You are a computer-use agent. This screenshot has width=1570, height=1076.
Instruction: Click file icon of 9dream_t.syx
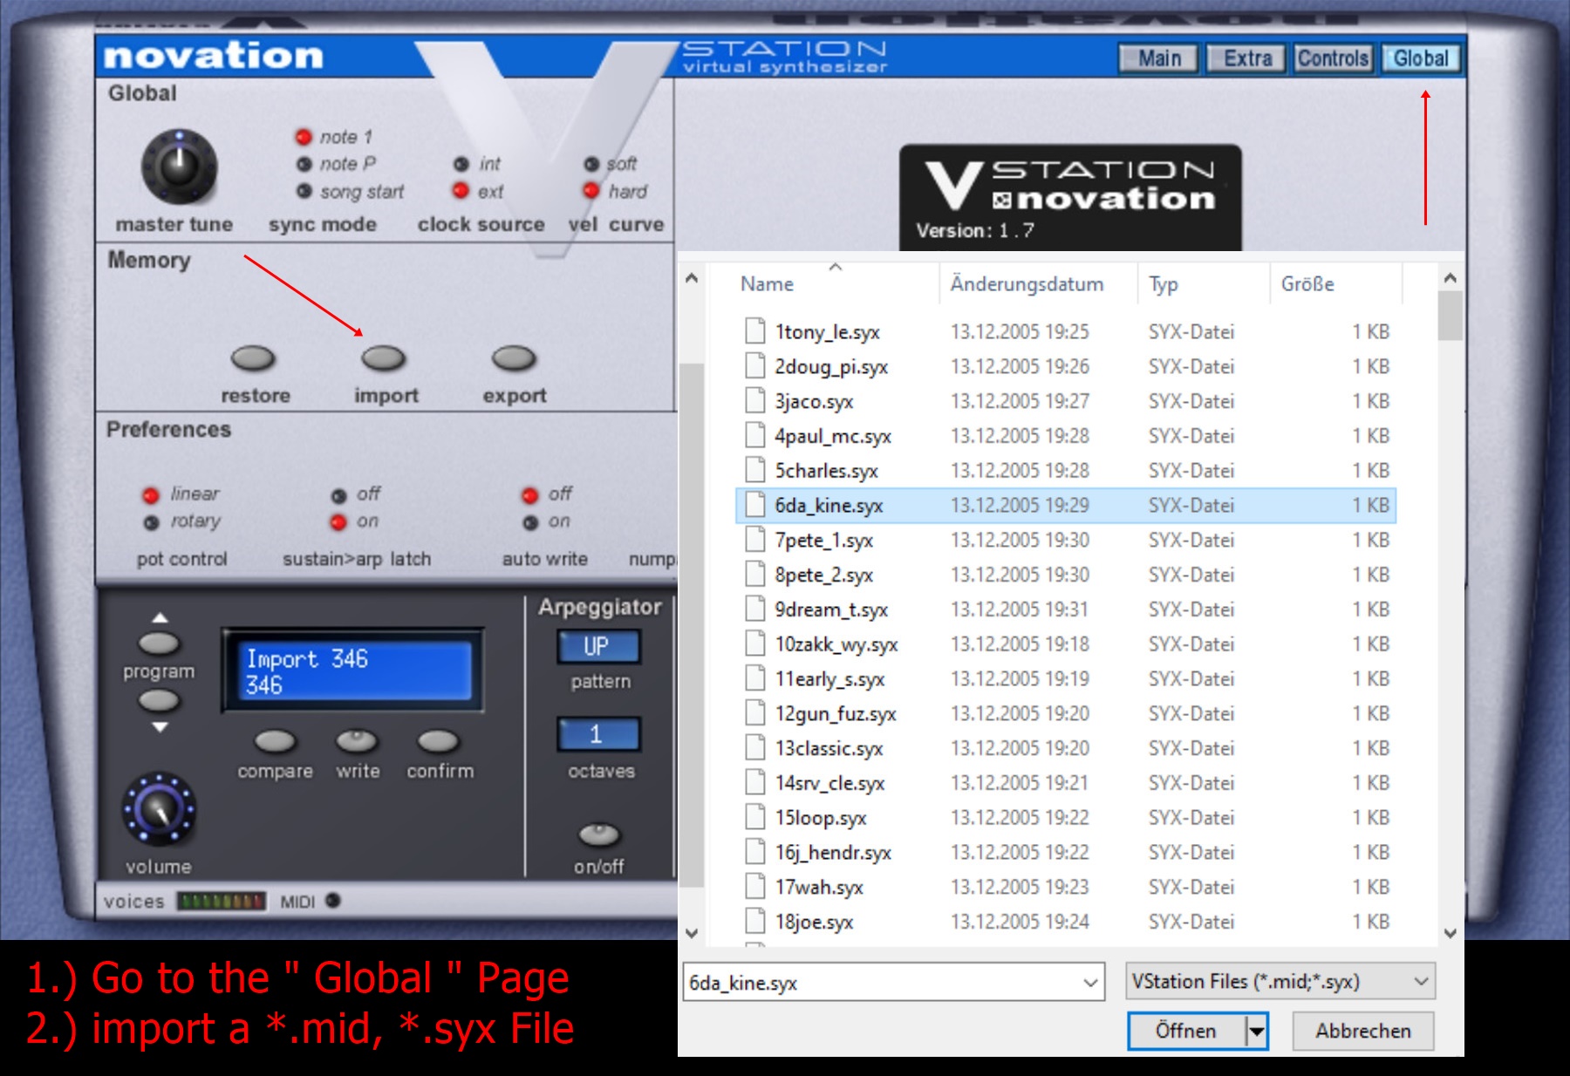coord(755,609)
